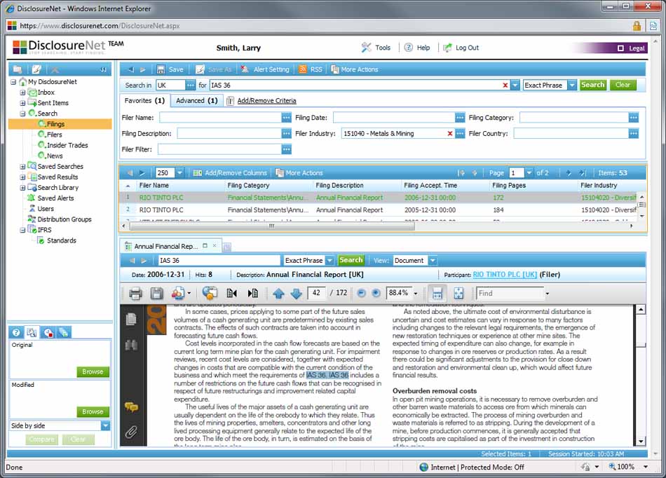Jump to next hit icon in PDF toolbar
666x478 pixels.
pyautogui.click(x=252, y=294)
